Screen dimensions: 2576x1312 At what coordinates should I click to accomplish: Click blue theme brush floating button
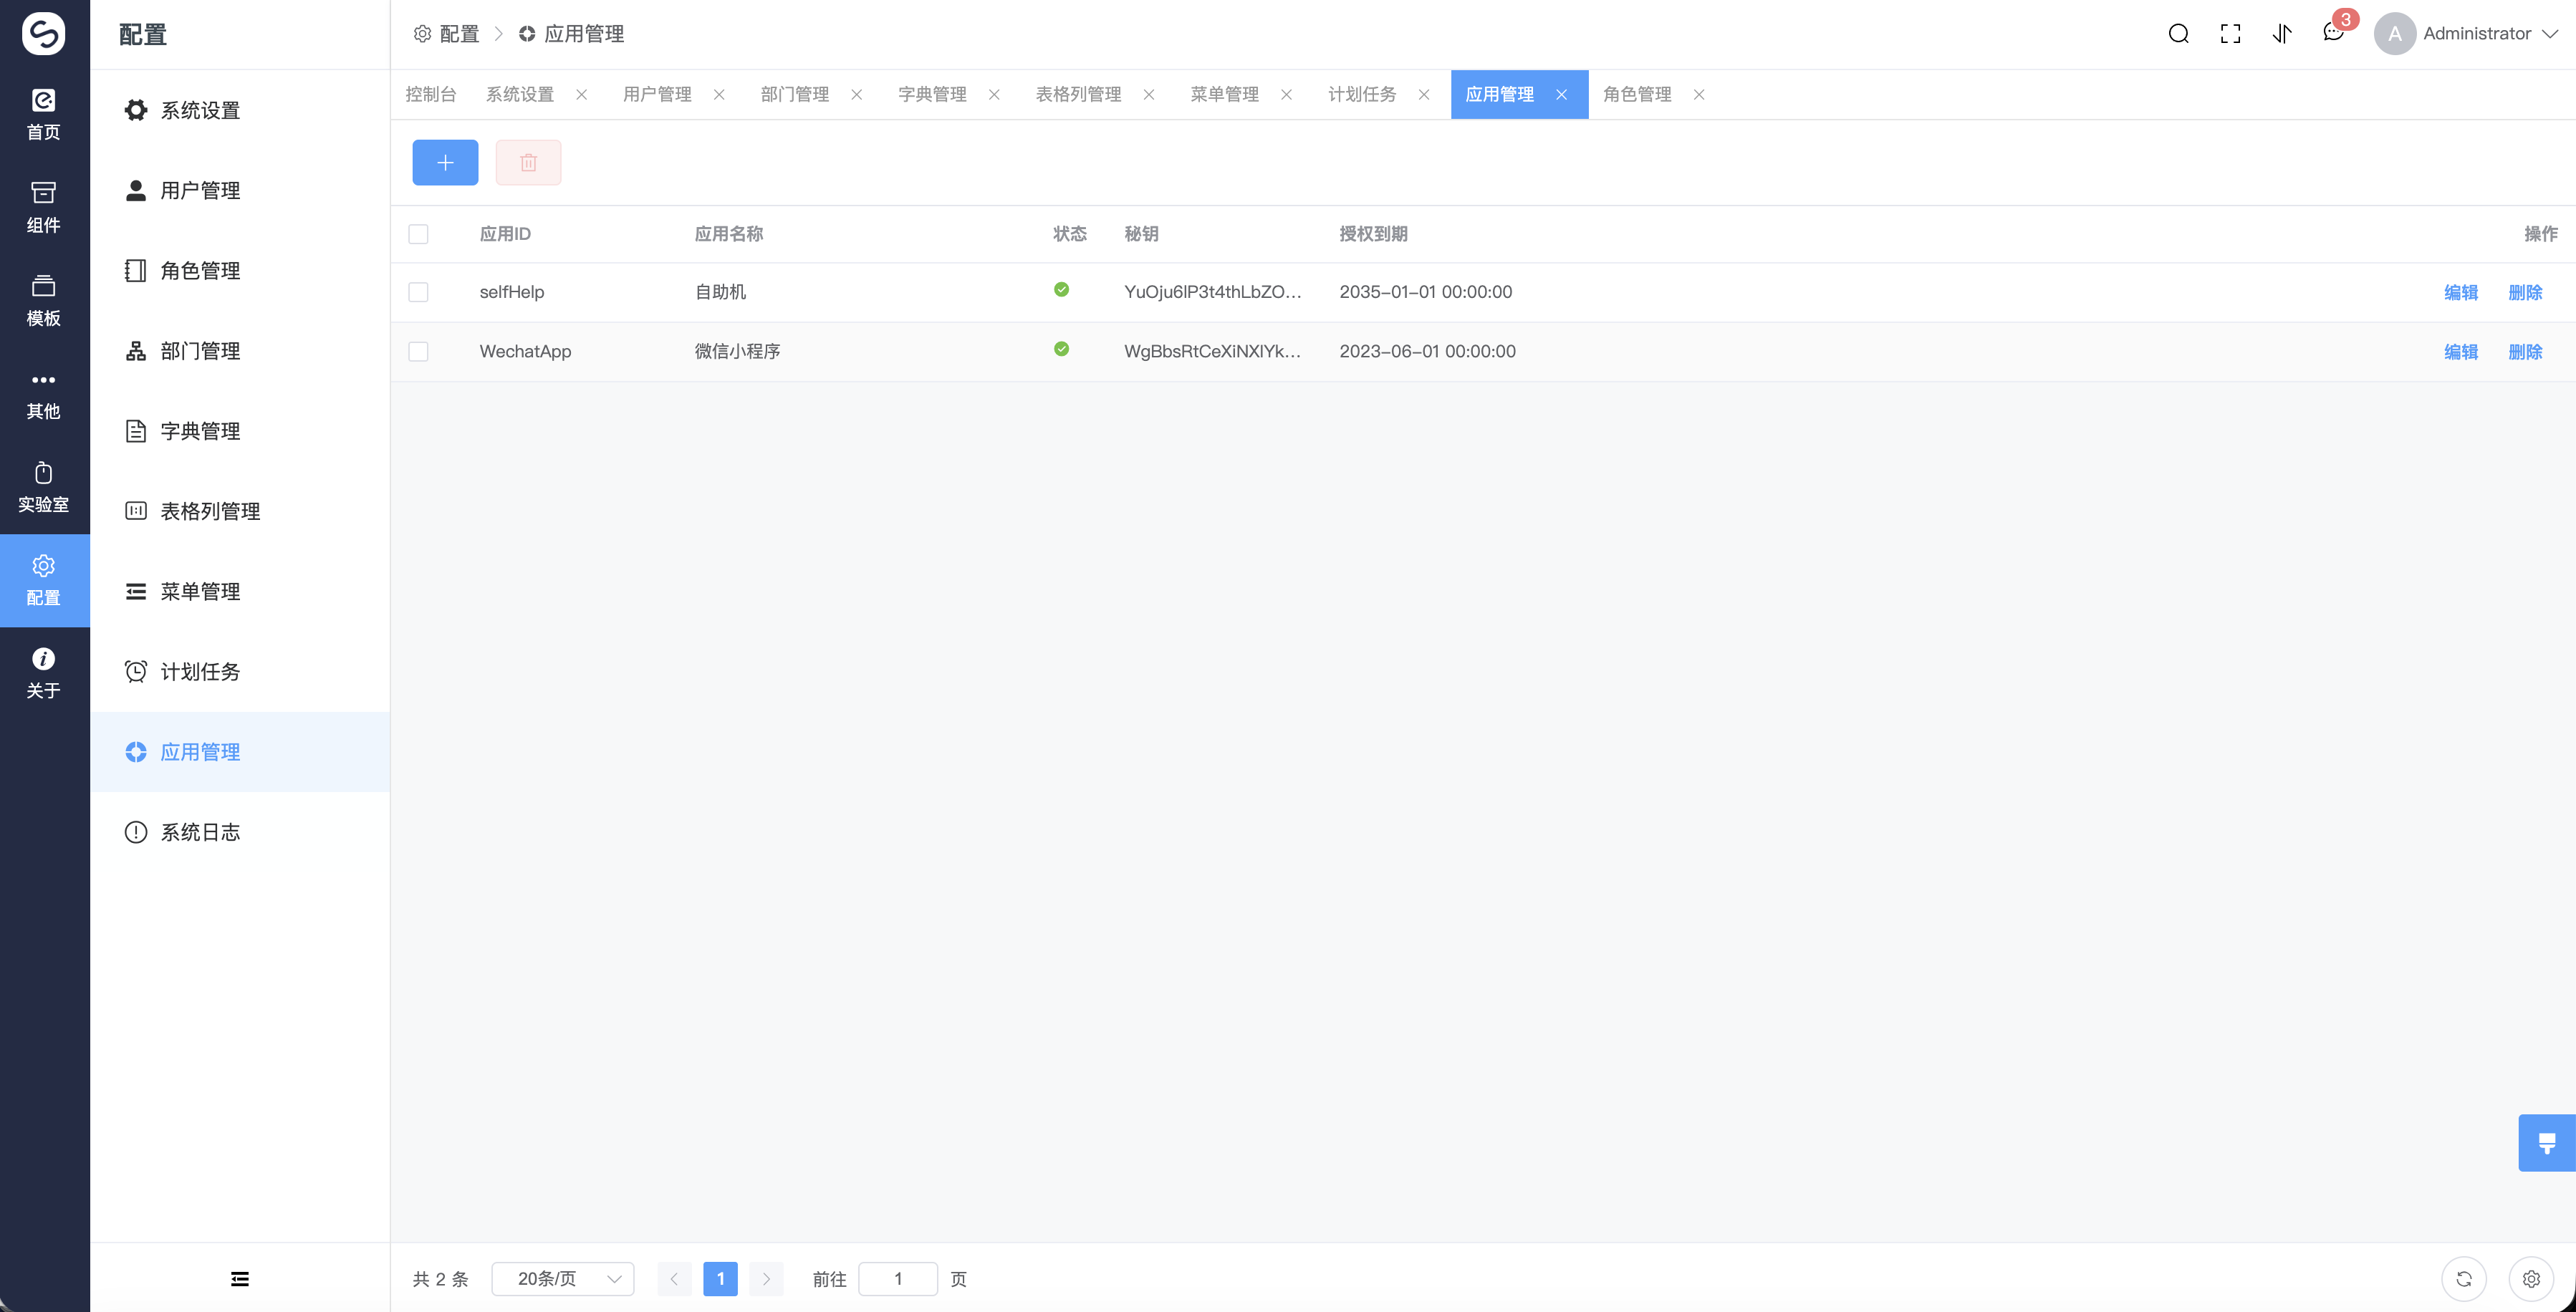[2546, 1142]
